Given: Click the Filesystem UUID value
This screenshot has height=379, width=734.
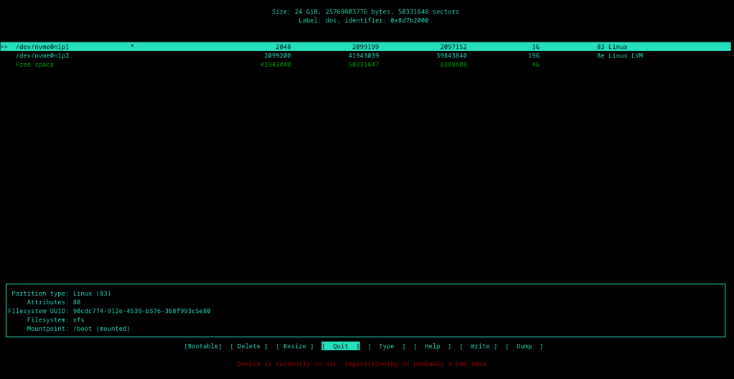Looking at the screenshot, I should (x=141, y=311).
